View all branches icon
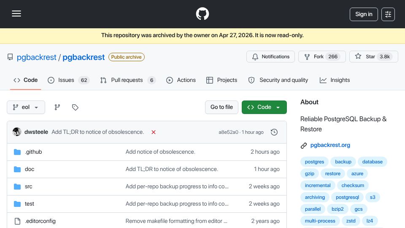 point(57,107)
